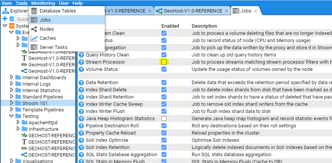Click the trash delete icon in Explorer
The image size is (332, 163).
tap(11, 19)
